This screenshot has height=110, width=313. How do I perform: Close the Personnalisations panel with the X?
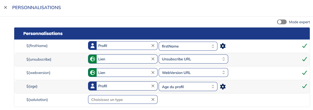click(x=5, y=8)
